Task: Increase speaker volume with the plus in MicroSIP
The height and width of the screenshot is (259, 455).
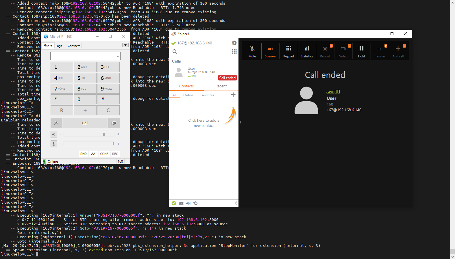Action: point(118,134)
